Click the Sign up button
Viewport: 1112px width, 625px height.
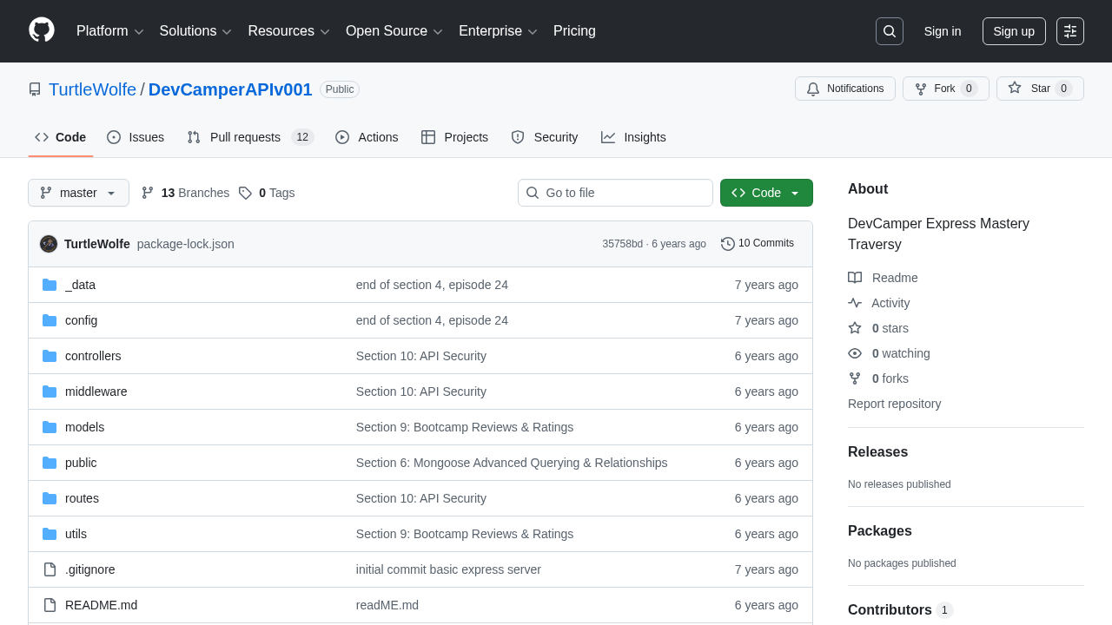1014,31
